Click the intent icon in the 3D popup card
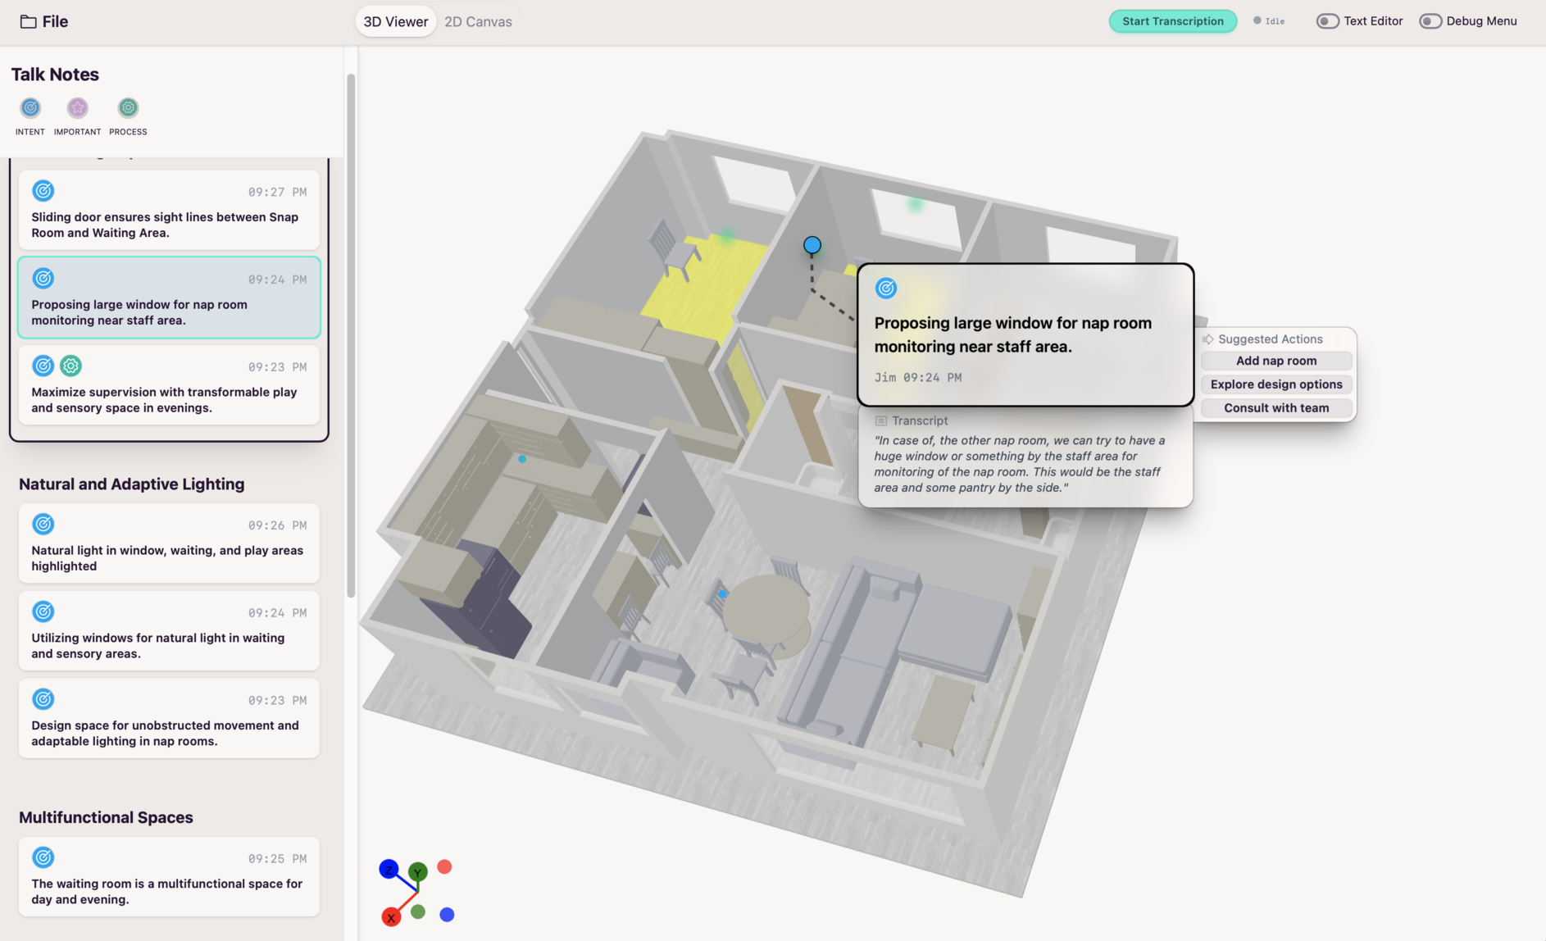The image size is (1546, 941). point(886,289)
